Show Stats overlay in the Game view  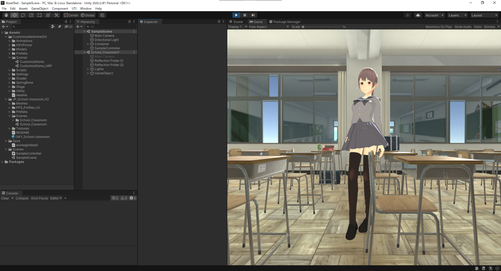click(x=477, y=27)
